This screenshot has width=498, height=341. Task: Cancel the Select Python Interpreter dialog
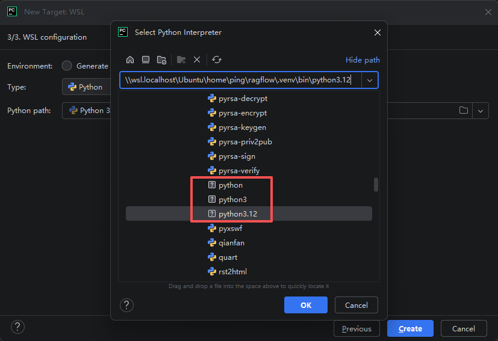(x=356, y=305)
